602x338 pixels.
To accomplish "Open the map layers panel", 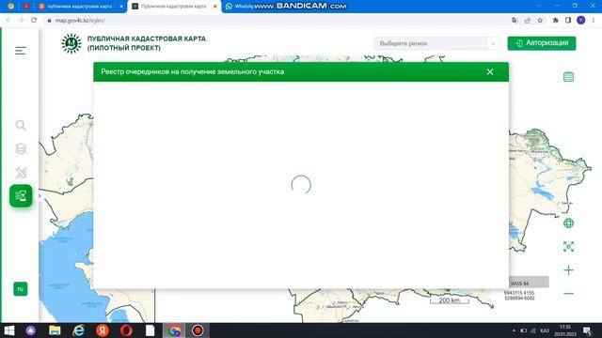I will tap(21, 148).
